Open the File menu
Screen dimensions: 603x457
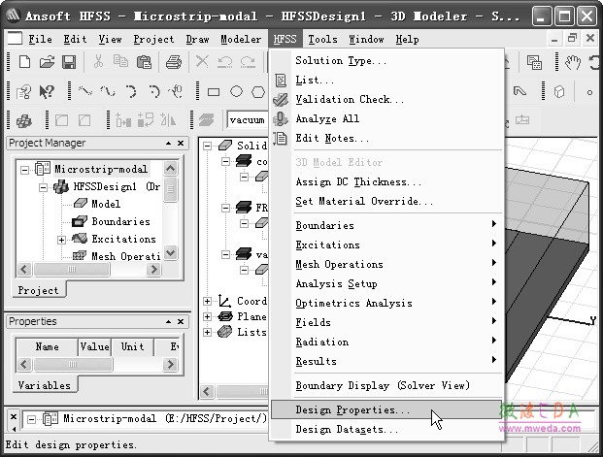pyautogui.click(x=41, y=39)
